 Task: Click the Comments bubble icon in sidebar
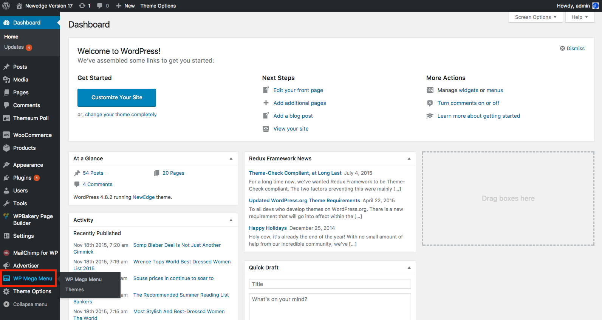click(6, 105)
